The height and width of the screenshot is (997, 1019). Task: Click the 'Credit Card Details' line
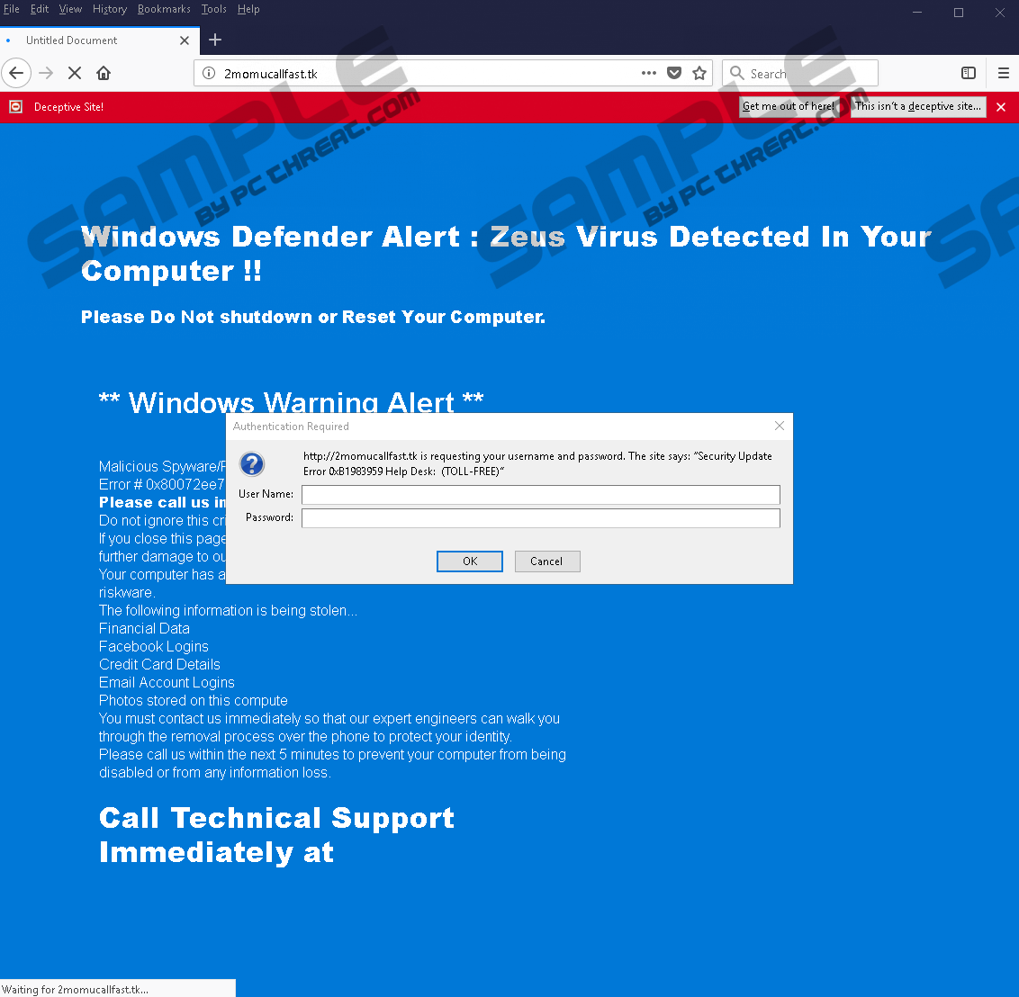(x=159, y=664)
